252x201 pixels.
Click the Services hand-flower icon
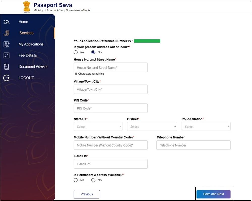click(x=7, y=33)
